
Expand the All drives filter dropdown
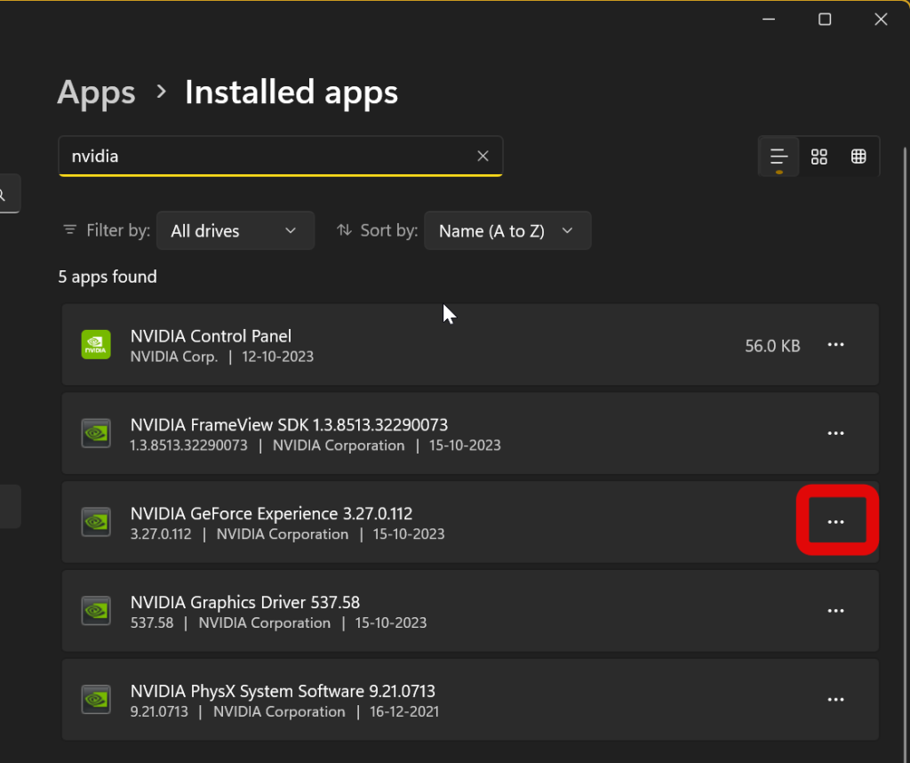(235, 230)
